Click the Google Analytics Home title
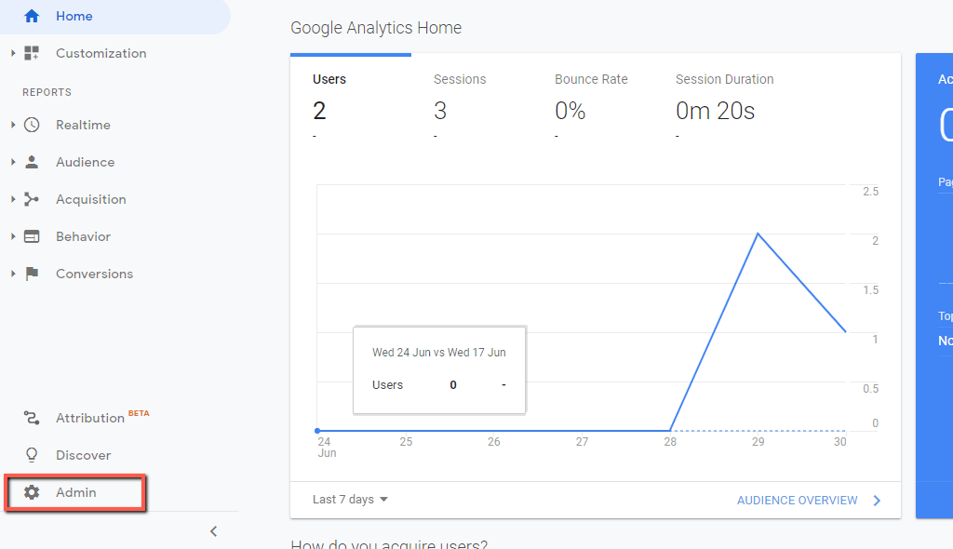This screenshot has height=549, width=953. point(376,28)
